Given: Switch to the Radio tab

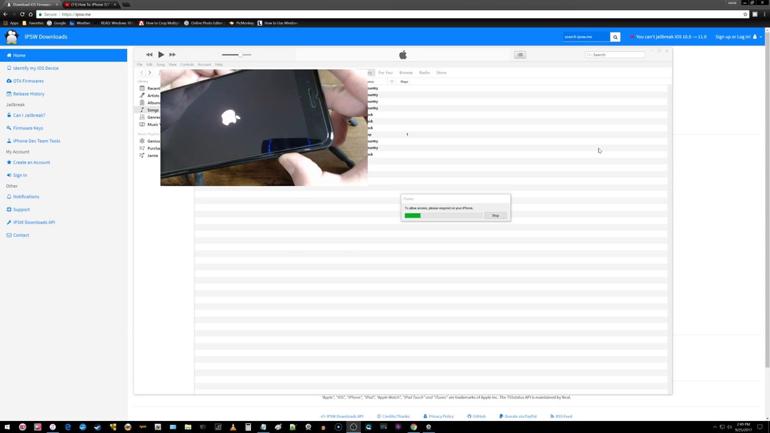Looking at the screenshot, I should point(425,73).
